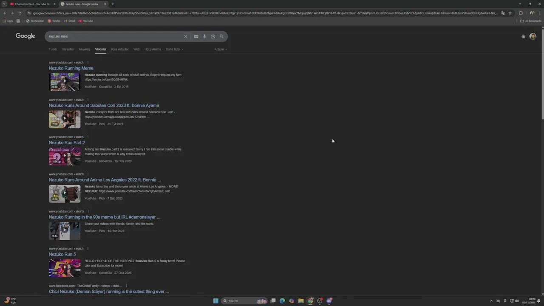This screenshot has height=306, width=544.
Task: Open the 'Chibi Nezuko (Demon Slayer) running' Facebook link
Action: click(x=109, y=292)
